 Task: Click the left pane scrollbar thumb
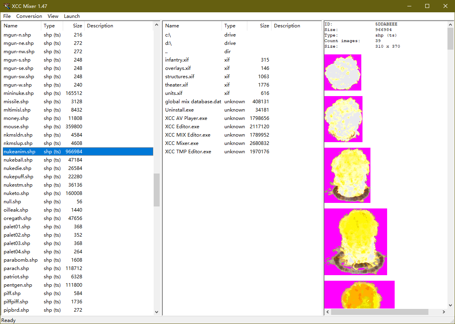tap(157, 190)
